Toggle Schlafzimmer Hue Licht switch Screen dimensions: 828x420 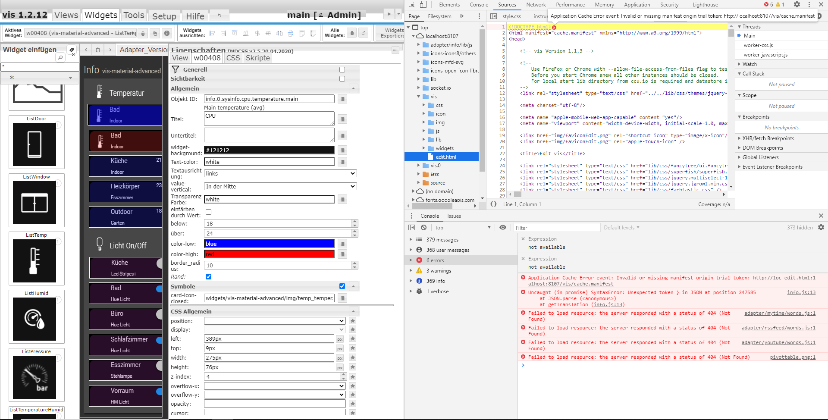[159, 340]
